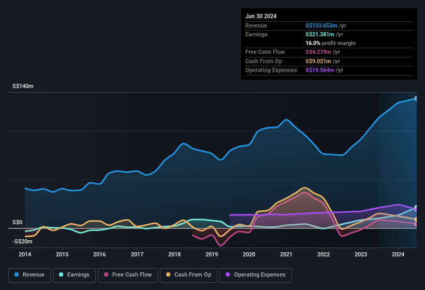Toggle the Free Cash Flow legend button
Image resolution: width=425 pixels, height=290 pixels.
pyautogui.click(x=128, y=275)
